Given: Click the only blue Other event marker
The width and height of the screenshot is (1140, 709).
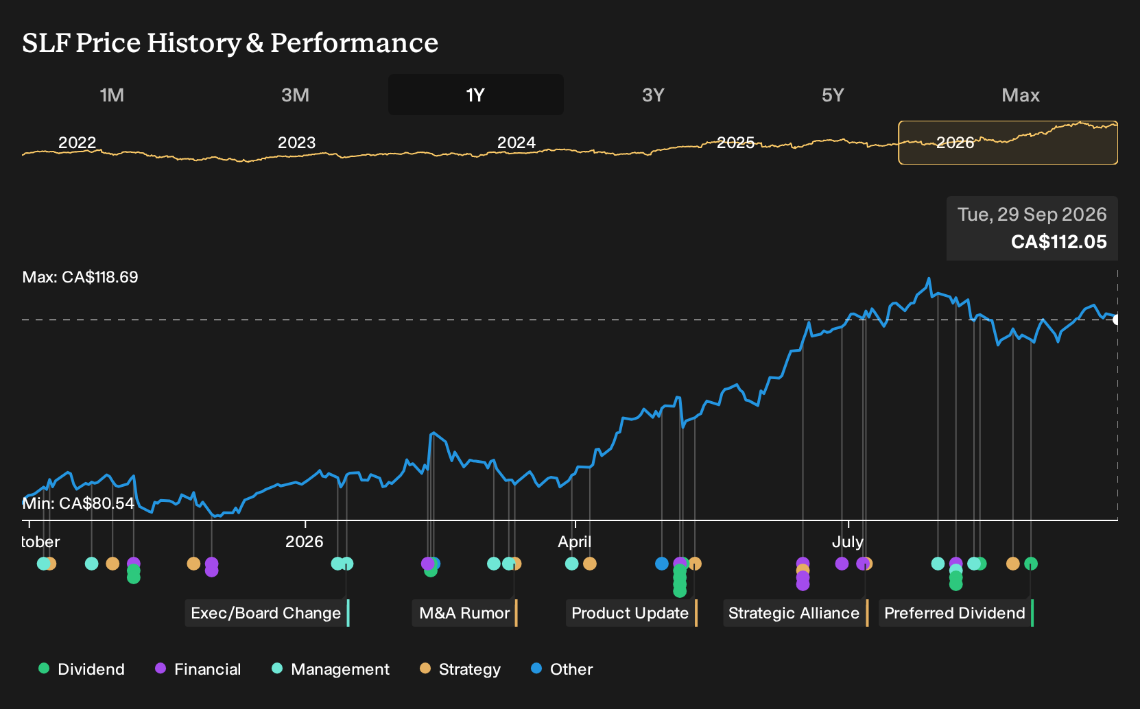Looking at the screenshot, I should click(x=662, y=564).
